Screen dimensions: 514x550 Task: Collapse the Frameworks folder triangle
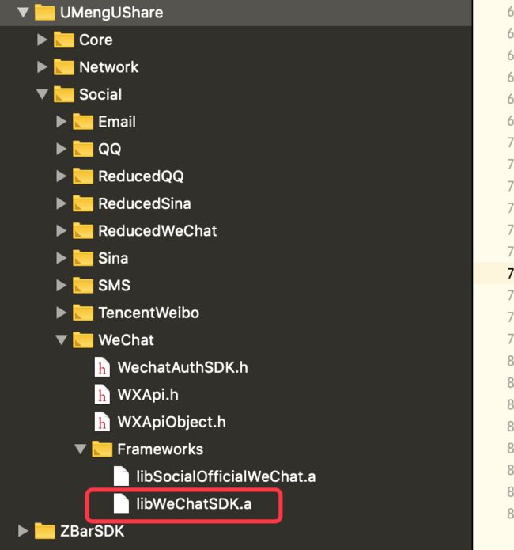point(81,449)
